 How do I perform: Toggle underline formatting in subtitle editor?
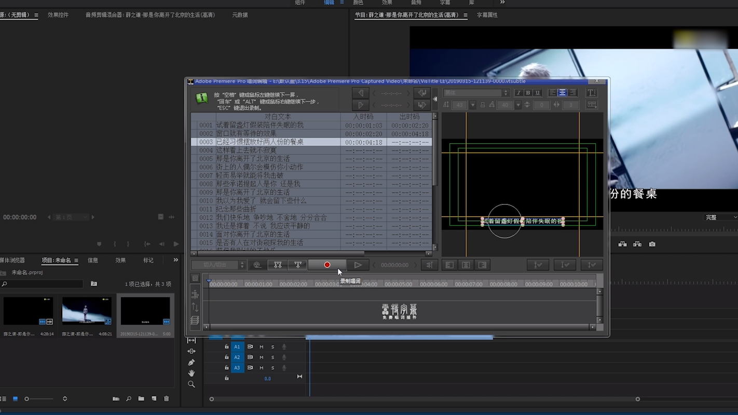point(537,93)
